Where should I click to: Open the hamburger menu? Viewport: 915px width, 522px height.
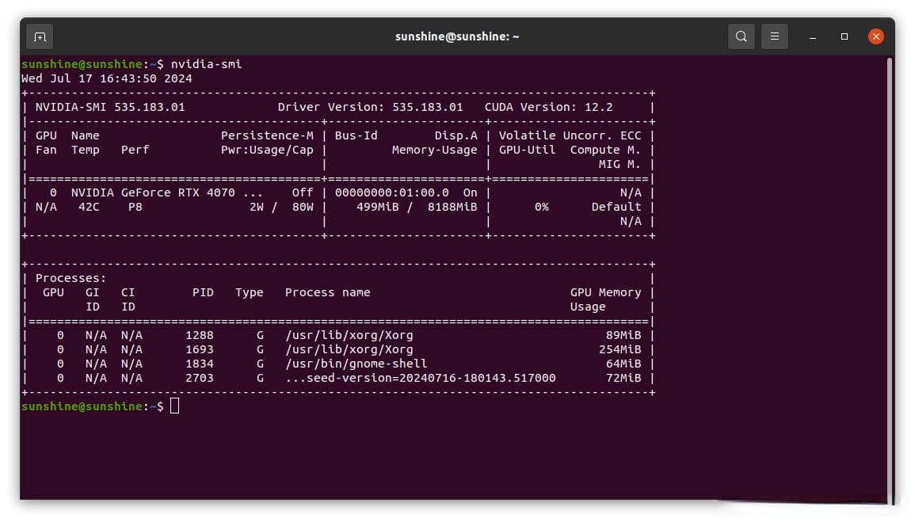click(774, 36)
